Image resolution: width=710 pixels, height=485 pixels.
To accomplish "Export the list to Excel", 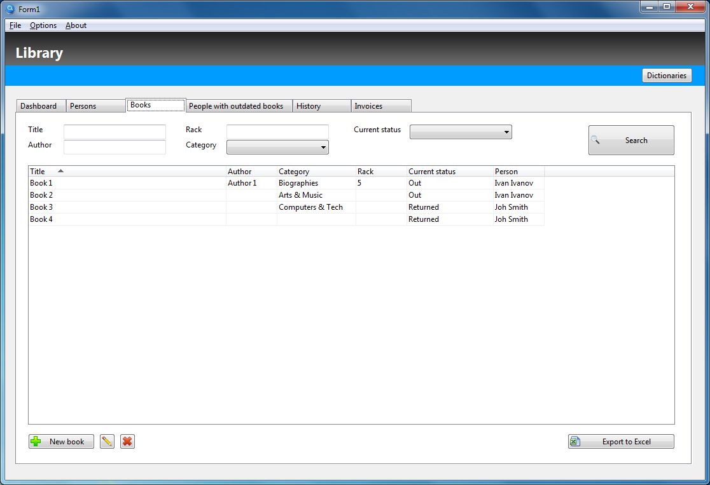I will click(x=621, y=441).
